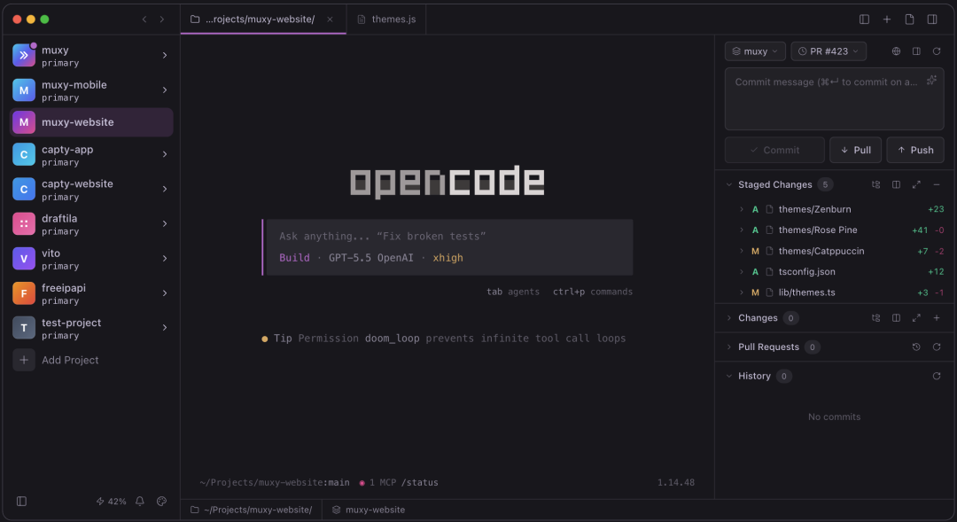Viewport: 957px width, 522px height.
Task: Click the Pull button
Action: (855, 150)
